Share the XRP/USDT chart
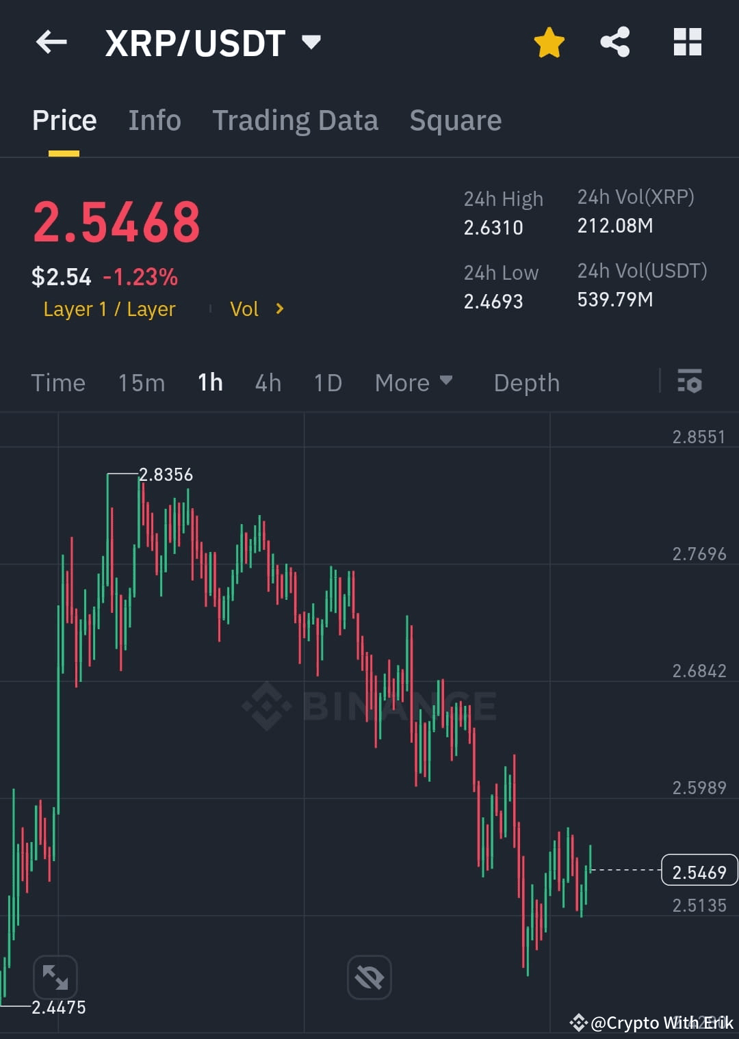The image size is (739, 1039). pyautogui.click(x=615, y=42)
